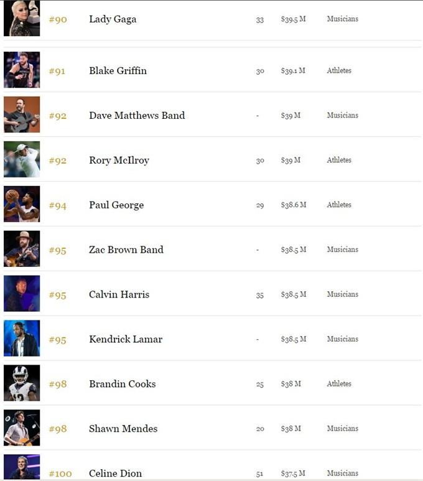Click the Zac Brown Band row thumbnail
Image resolution: width=423 pixels, height=481 pixels.
pyautogui.click(x=22, y=250)
